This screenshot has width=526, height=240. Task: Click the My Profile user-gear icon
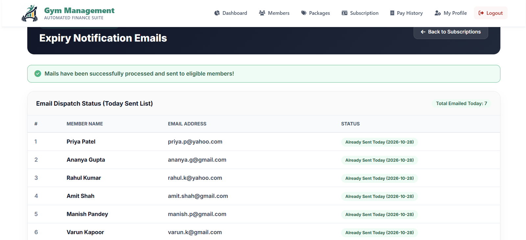click(x=438, y=13)
